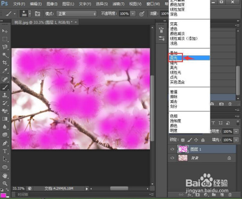Open the 模式 blend mode dropdown showing 正常
This screenshot has width=242, height=199.
[76, 14]
